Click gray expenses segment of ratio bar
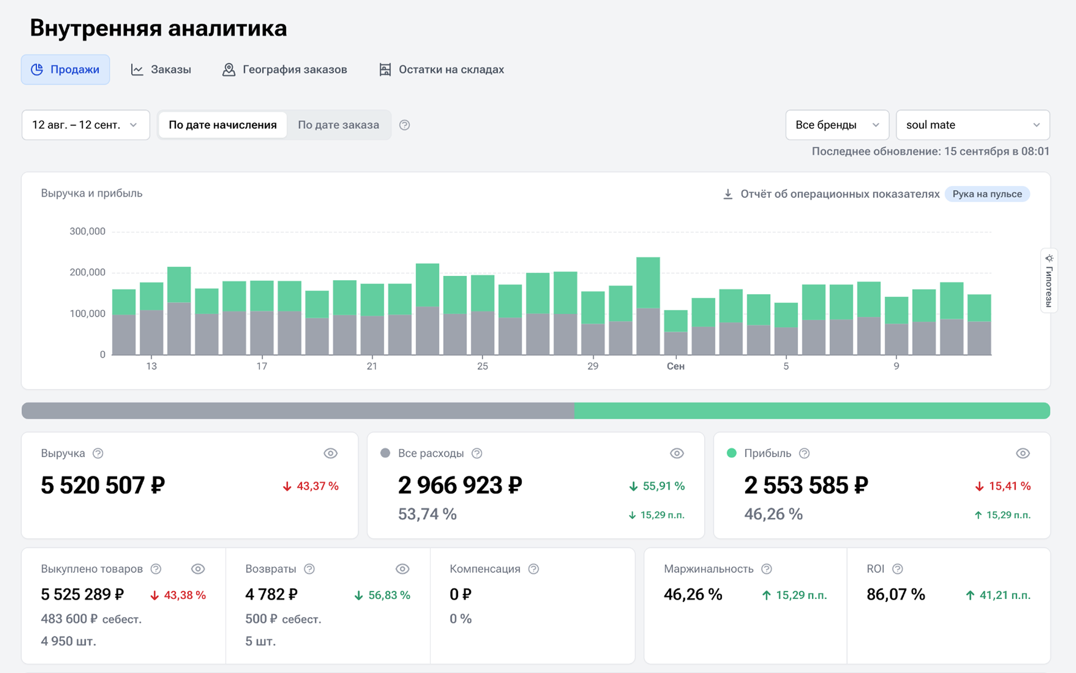This screenshot has height=673, width=1076. click(x=298, y=411)
